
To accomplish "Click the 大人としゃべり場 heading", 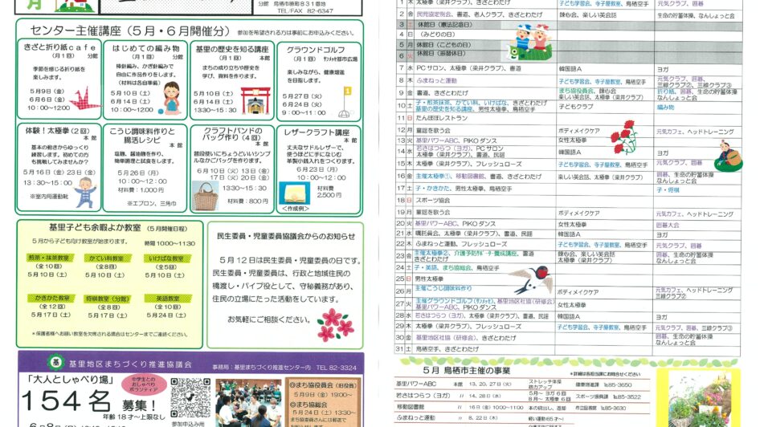I will 70,380.
